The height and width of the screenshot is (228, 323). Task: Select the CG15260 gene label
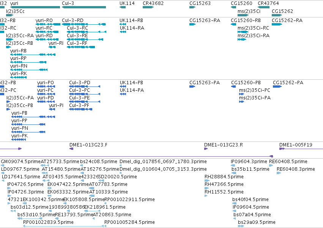tap(241, 3)
